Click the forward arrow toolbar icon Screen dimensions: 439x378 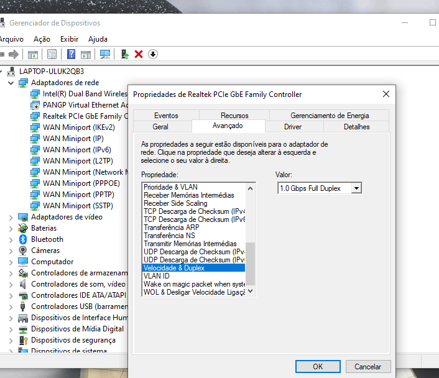coord(14,54)
